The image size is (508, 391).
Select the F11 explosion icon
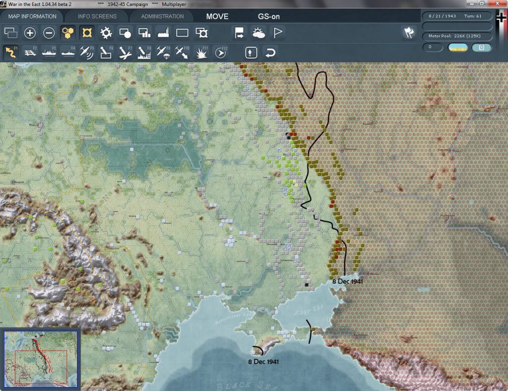coord(201,52)
